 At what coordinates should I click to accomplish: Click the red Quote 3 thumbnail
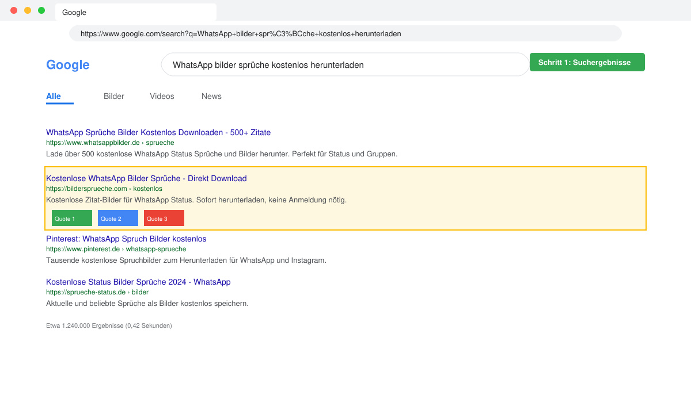click(164, 218)
